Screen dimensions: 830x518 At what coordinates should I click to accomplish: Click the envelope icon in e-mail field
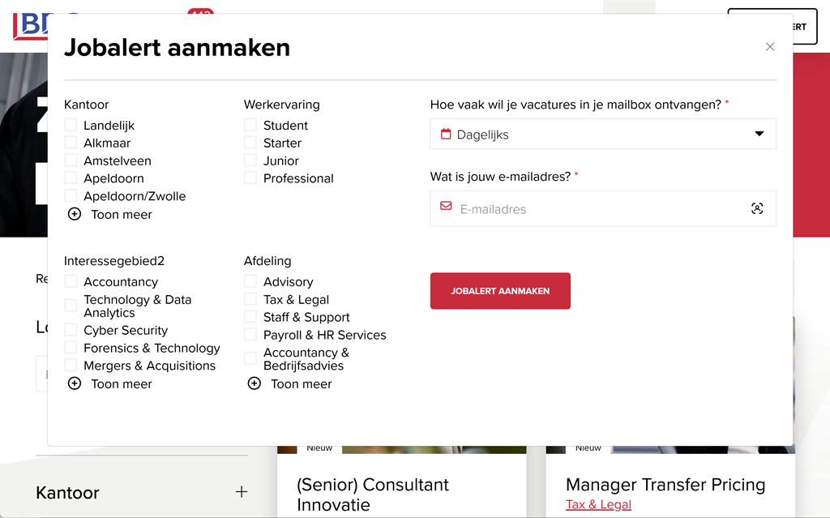tap(446, 207)
